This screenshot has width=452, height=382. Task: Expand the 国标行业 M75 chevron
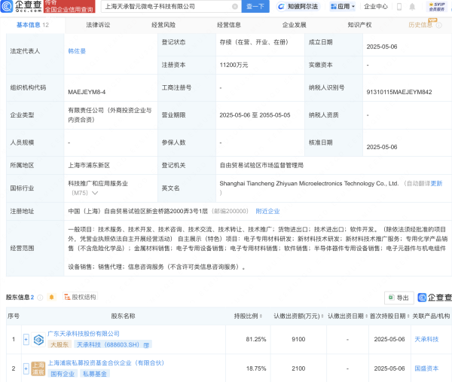tap(95, 193)
